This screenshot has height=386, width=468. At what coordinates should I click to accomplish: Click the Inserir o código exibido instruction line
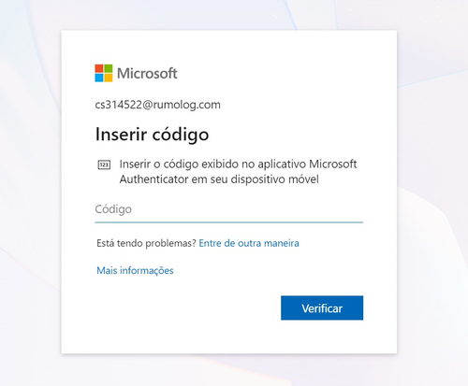[238, 164]
